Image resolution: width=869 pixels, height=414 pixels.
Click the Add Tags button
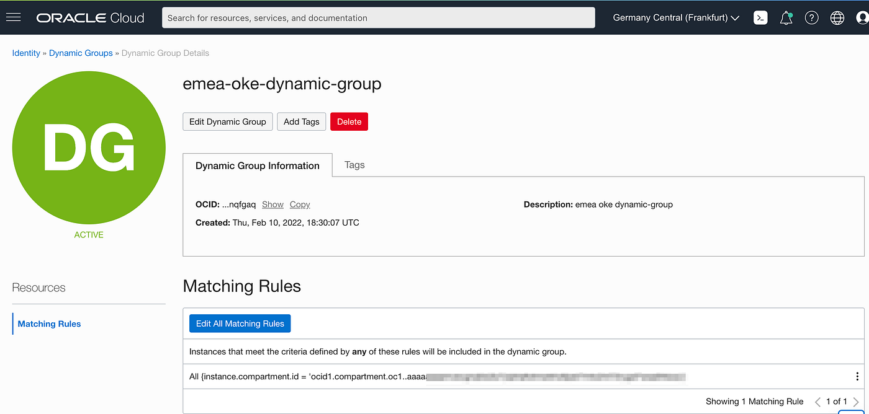point(301,121)
